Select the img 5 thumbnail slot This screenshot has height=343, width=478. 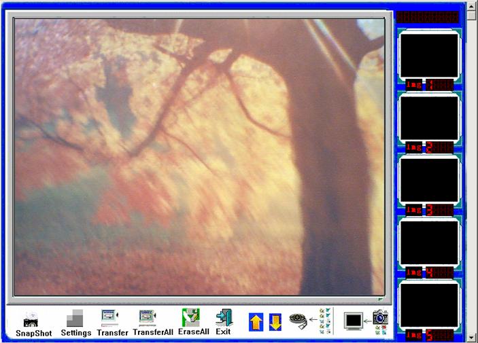click(429, 306)
